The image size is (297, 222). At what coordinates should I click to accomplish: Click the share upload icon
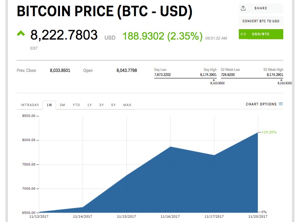(243, 8)
